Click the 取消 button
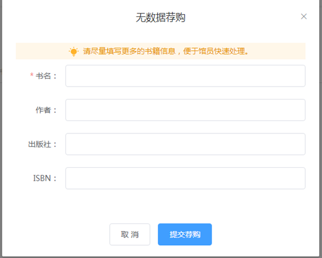The height and width of the screenshot is (258, 322). pyautogui.click(x=130, y=235)
